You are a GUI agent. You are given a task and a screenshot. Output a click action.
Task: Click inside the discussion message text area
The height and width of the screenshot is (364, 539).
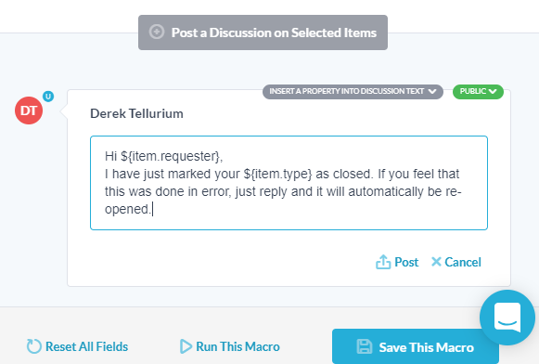(289, 183)
